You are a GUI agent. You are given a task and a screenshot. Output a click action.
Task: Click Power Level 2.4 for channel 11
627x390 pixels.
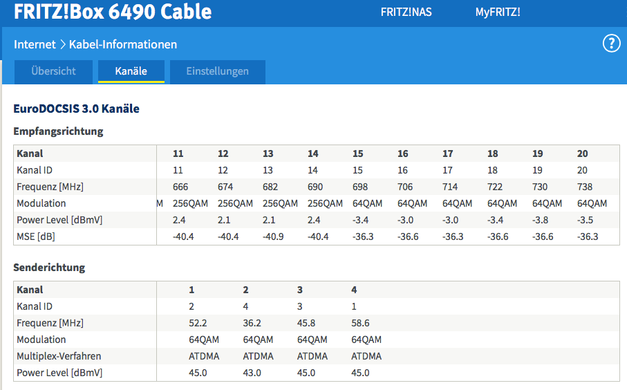click(179, 220)
